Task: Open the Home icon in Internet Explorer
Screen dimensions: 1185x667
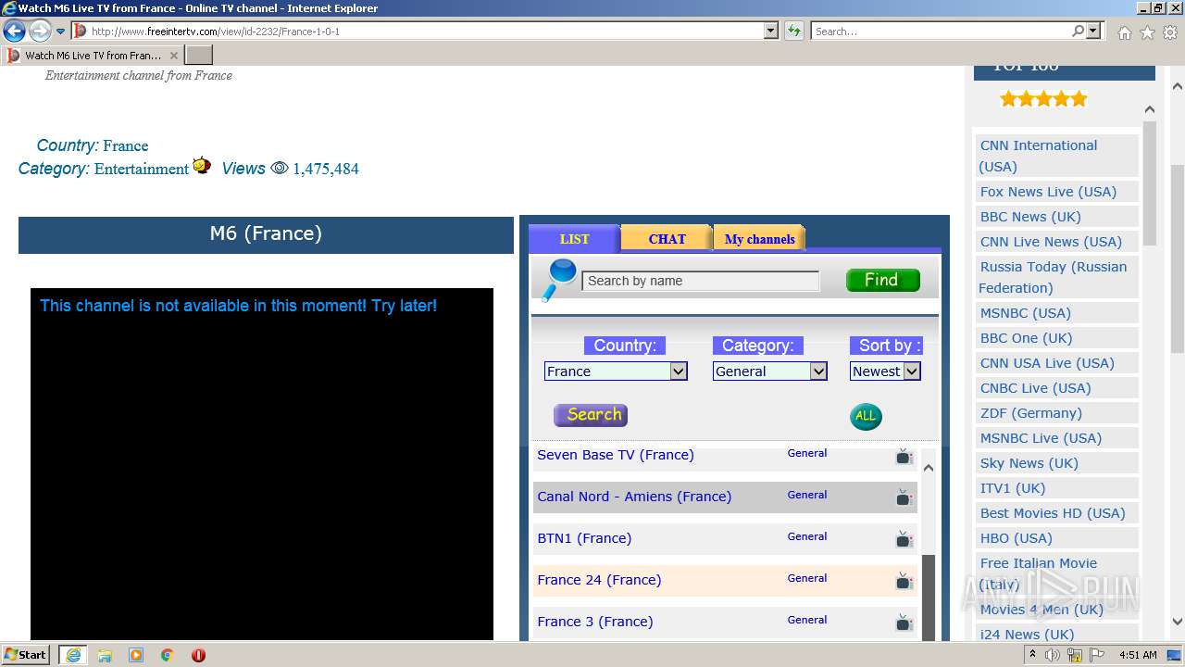Action: (1124, 32)
